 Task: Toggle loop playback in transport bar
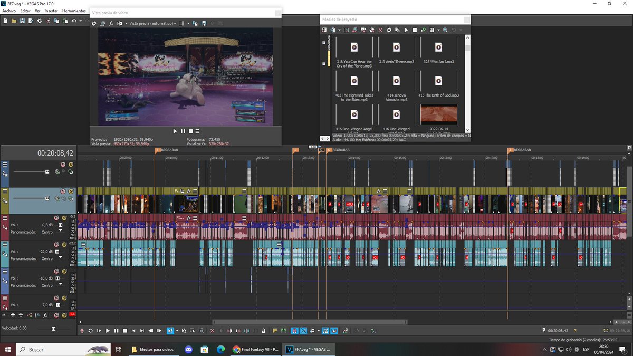pyautogui.click(x=91, y=331)
